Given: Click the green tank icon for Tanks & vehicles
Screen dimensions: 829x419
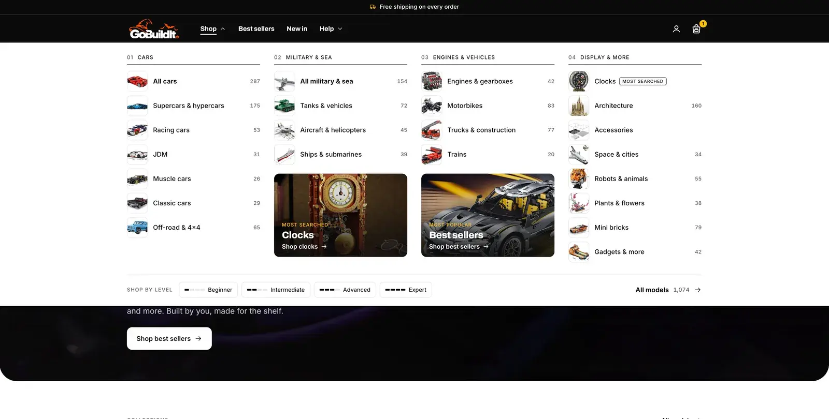Looking at the screenshot, I should (x=284, y=106).
